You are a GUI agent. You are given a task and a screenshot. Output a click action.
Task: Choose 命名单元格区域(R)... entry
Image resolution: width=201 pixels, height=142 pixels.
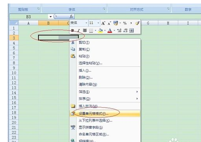(105, 134)
